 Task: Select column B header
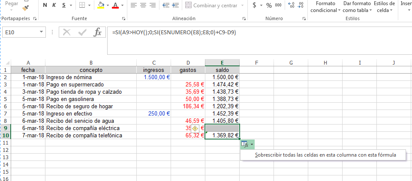[91, 62]
